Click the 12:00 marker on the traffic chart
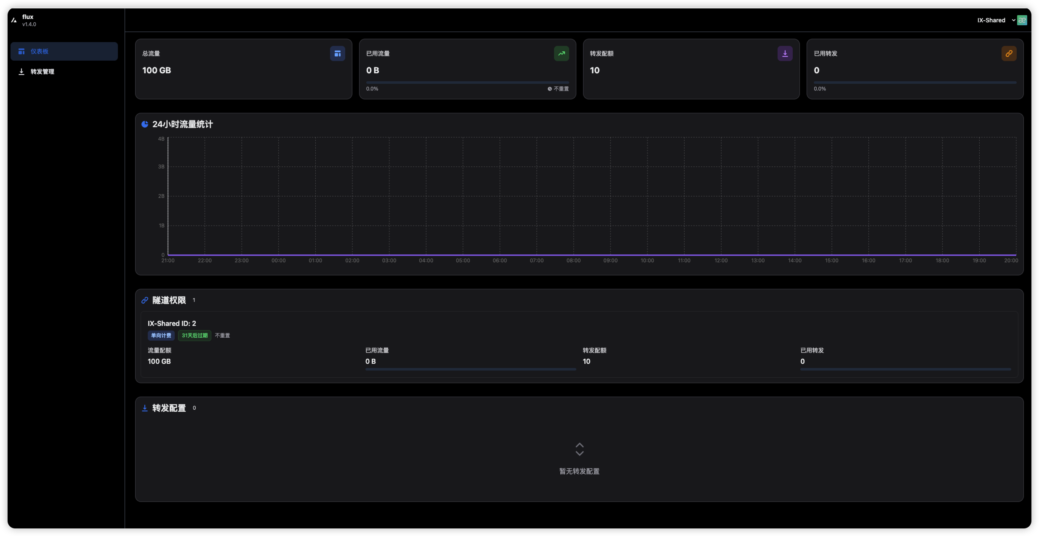This screenshot has height=536, width=1039. point(721,261)
